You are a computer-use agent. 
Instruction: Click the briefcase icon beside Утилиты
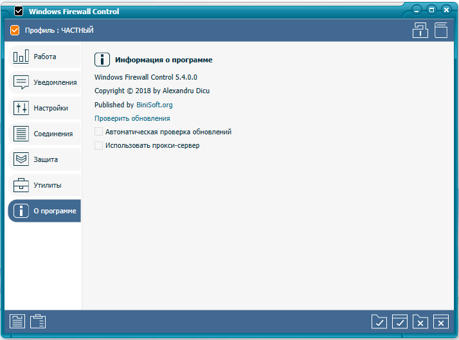[x=21, y=185]
